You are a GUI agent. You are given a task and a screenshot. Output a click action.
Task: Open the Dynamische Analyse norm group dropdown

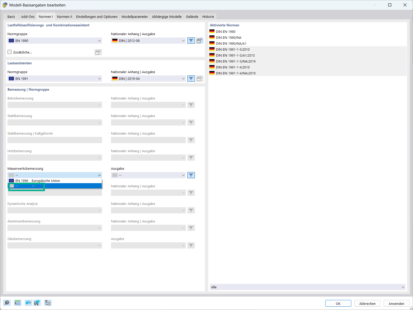[55, 210]
